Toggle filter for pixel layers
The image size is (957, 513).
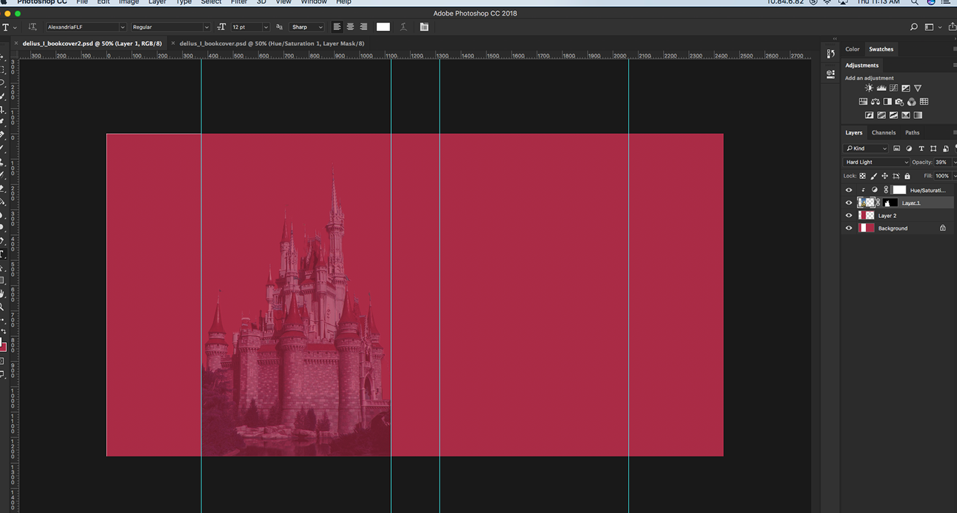pos(897,148)
